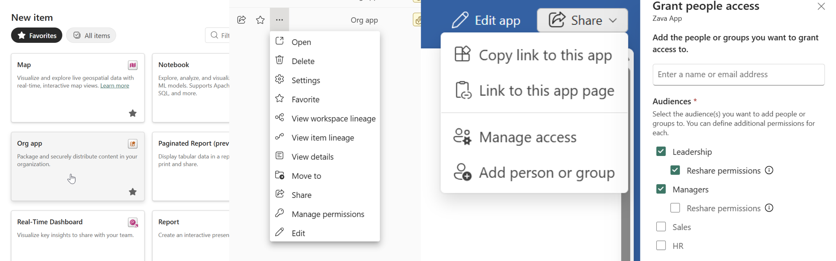Click the Edit app button
Screen dimensions: 836x261
tap(486, 20)
